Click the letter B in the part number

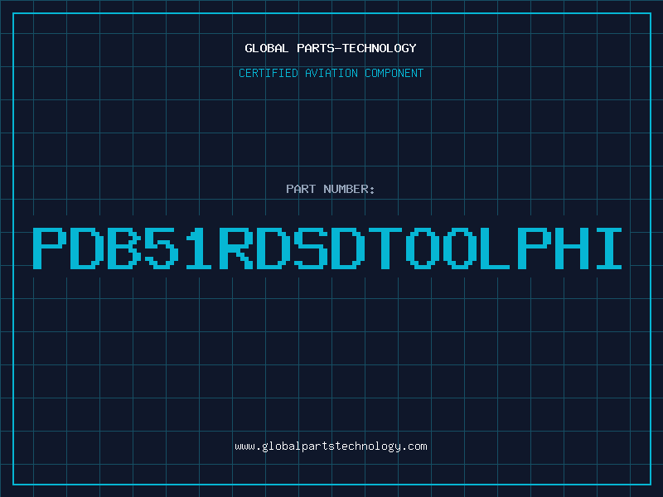[x=123, y=248]
